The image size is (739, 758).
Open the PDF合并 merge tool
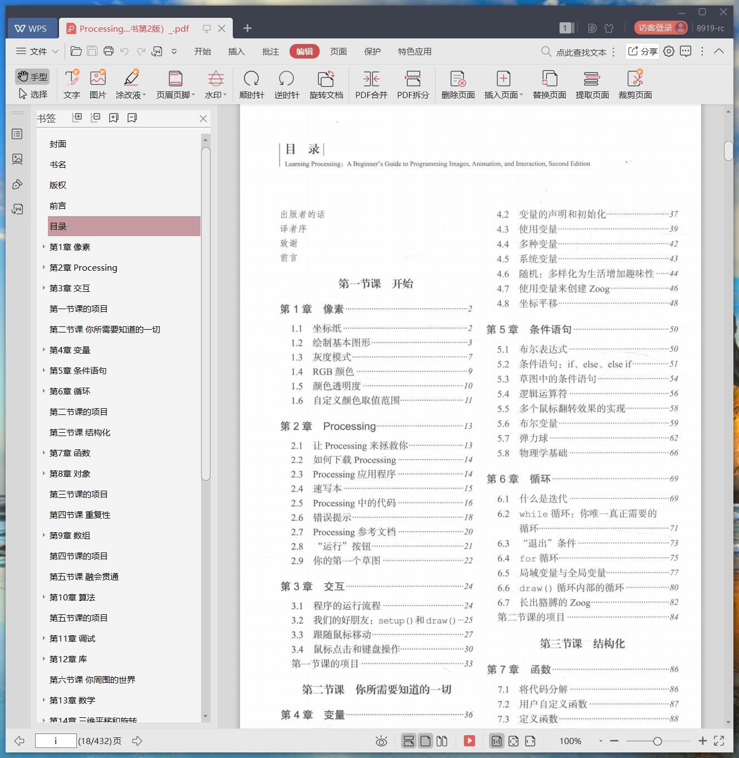click(371, 84)
